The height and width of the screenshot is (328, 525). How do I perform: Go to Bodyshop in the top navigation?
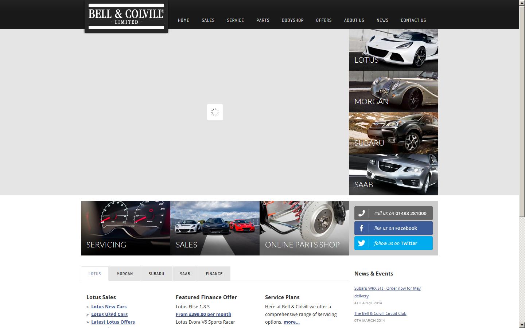pos(292,20)
